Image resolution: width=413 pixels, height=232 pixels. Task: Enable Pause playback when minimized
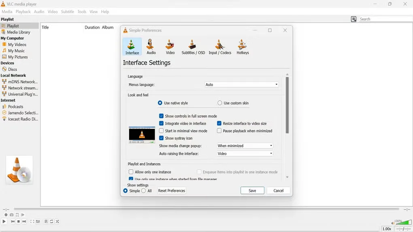219,131
